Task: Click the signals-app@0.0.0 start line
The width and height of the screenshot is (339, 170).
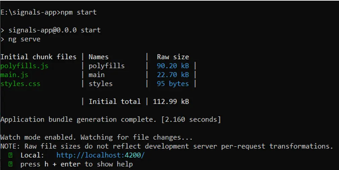Action: click(54, 30)
